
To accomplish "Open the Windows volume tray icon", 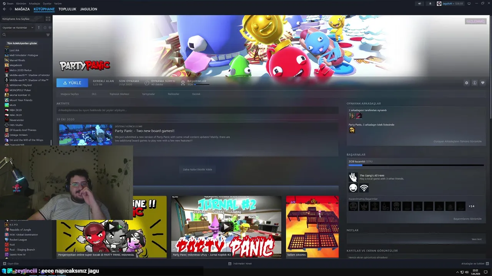I will pyautogui.click(x=467, y=272).
